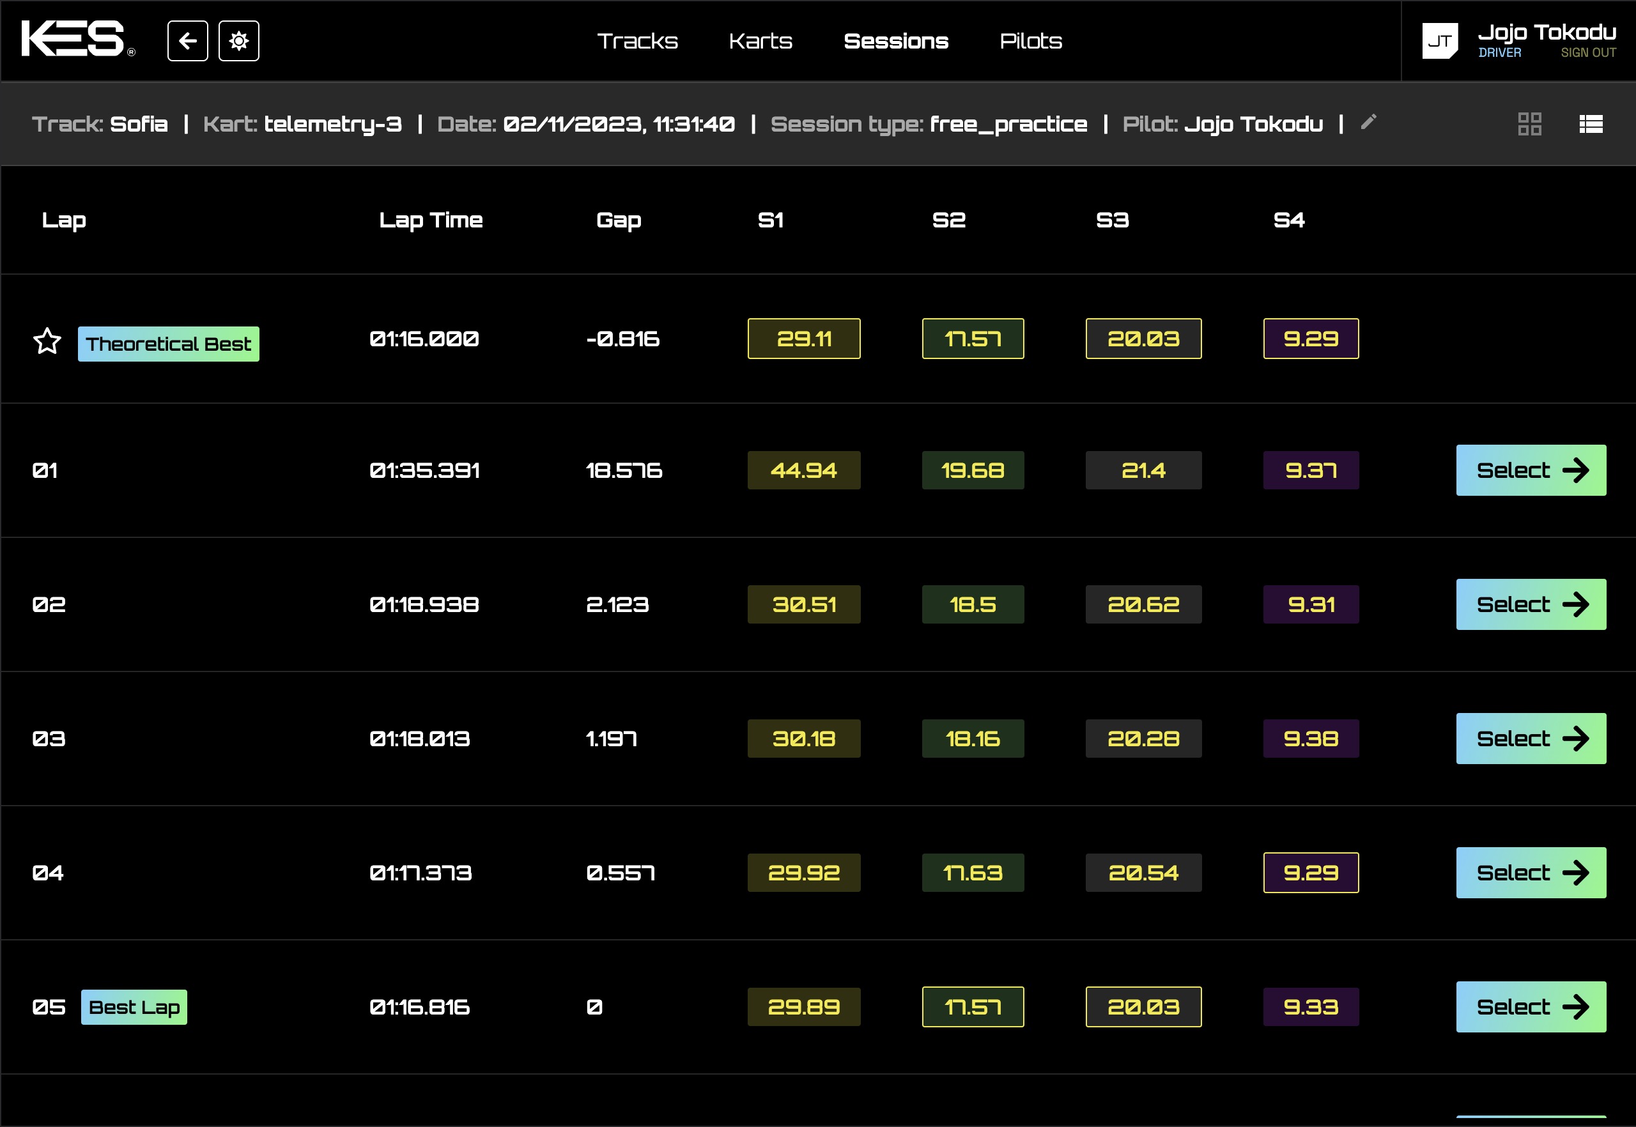This screenshot has height=1127, width=1636.
Task: Click the DRIVER role link
Action: [1500, 53]
